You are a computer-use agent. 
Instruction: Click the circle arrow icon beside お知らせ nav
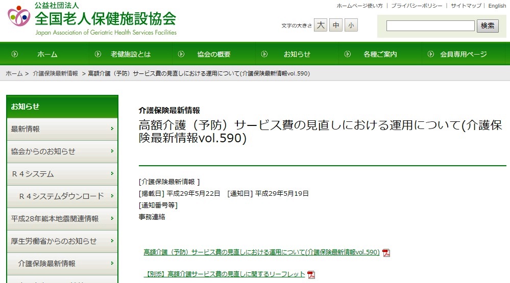pos(264,54)
